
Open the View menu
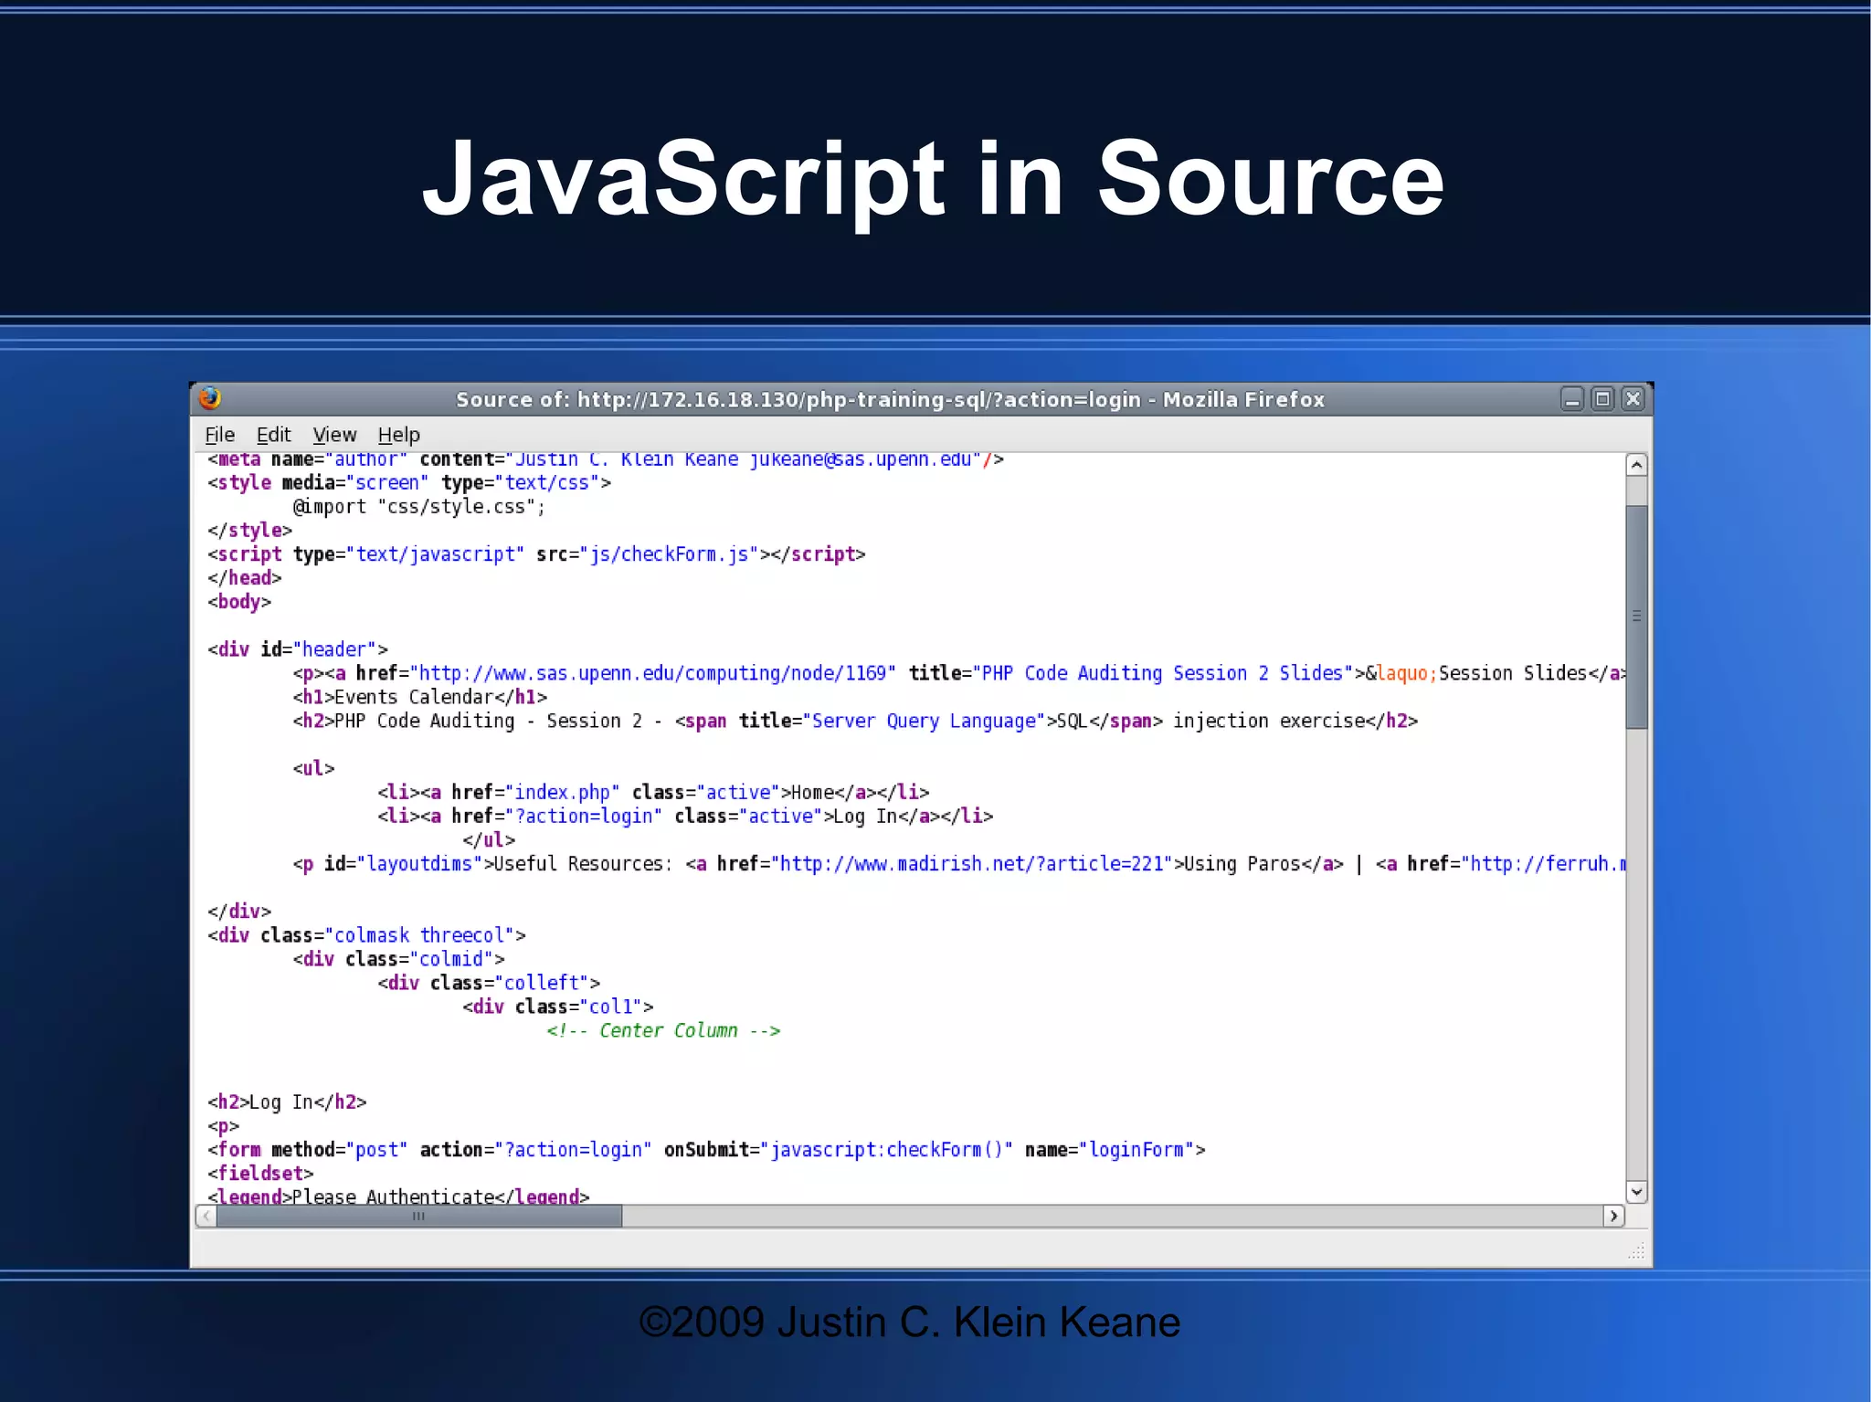coord(334,435)
